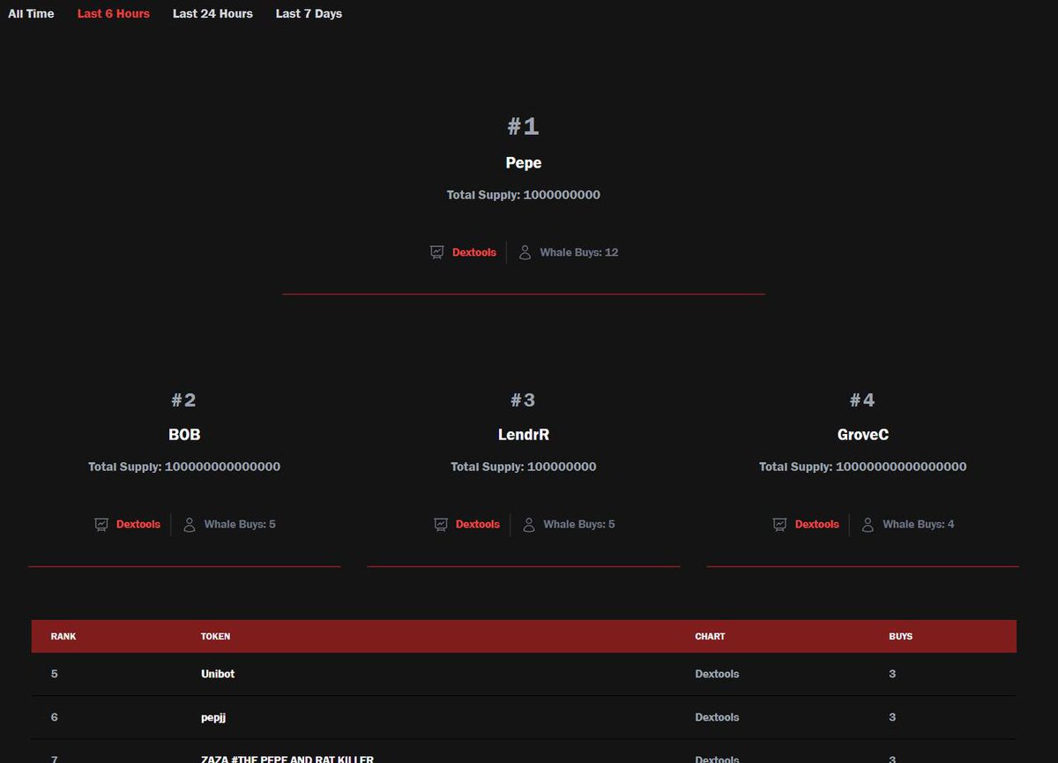This screenshot has height=763, width=1058.
Task: Click Whale Buys: 12 under Pepe
Action: 579,252
